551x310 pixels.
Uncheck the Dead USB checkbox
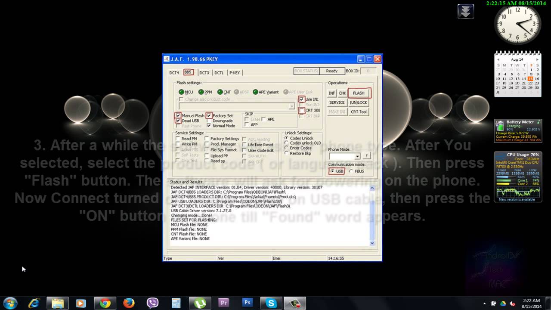pyautogui.click(x=178, y=121)
